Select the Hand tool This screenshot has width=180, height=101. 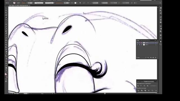[x=6, y=68]
